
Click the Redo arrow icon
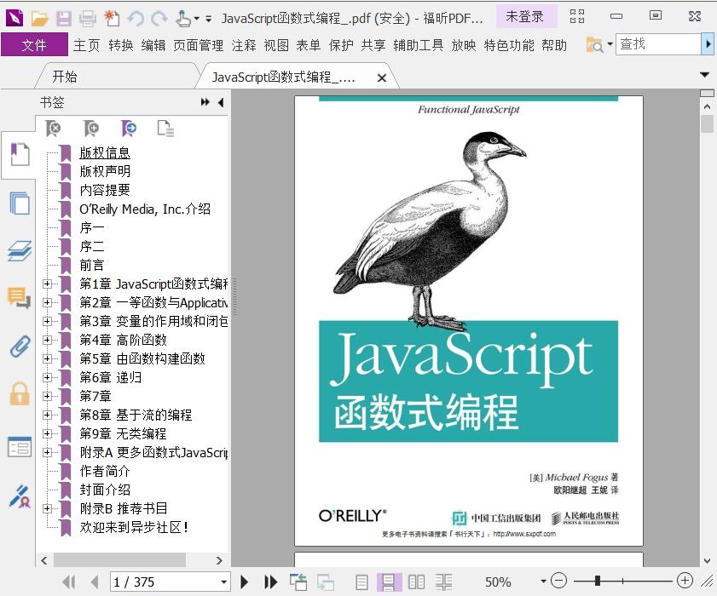point(159,18)
